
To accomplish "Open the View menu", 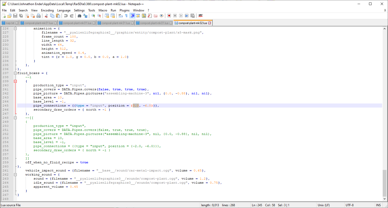I will tap(34, 10).
